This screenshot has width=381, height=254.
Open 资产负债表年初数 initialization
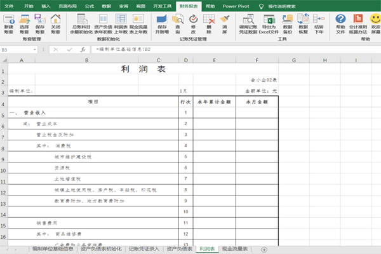[104, 24]
